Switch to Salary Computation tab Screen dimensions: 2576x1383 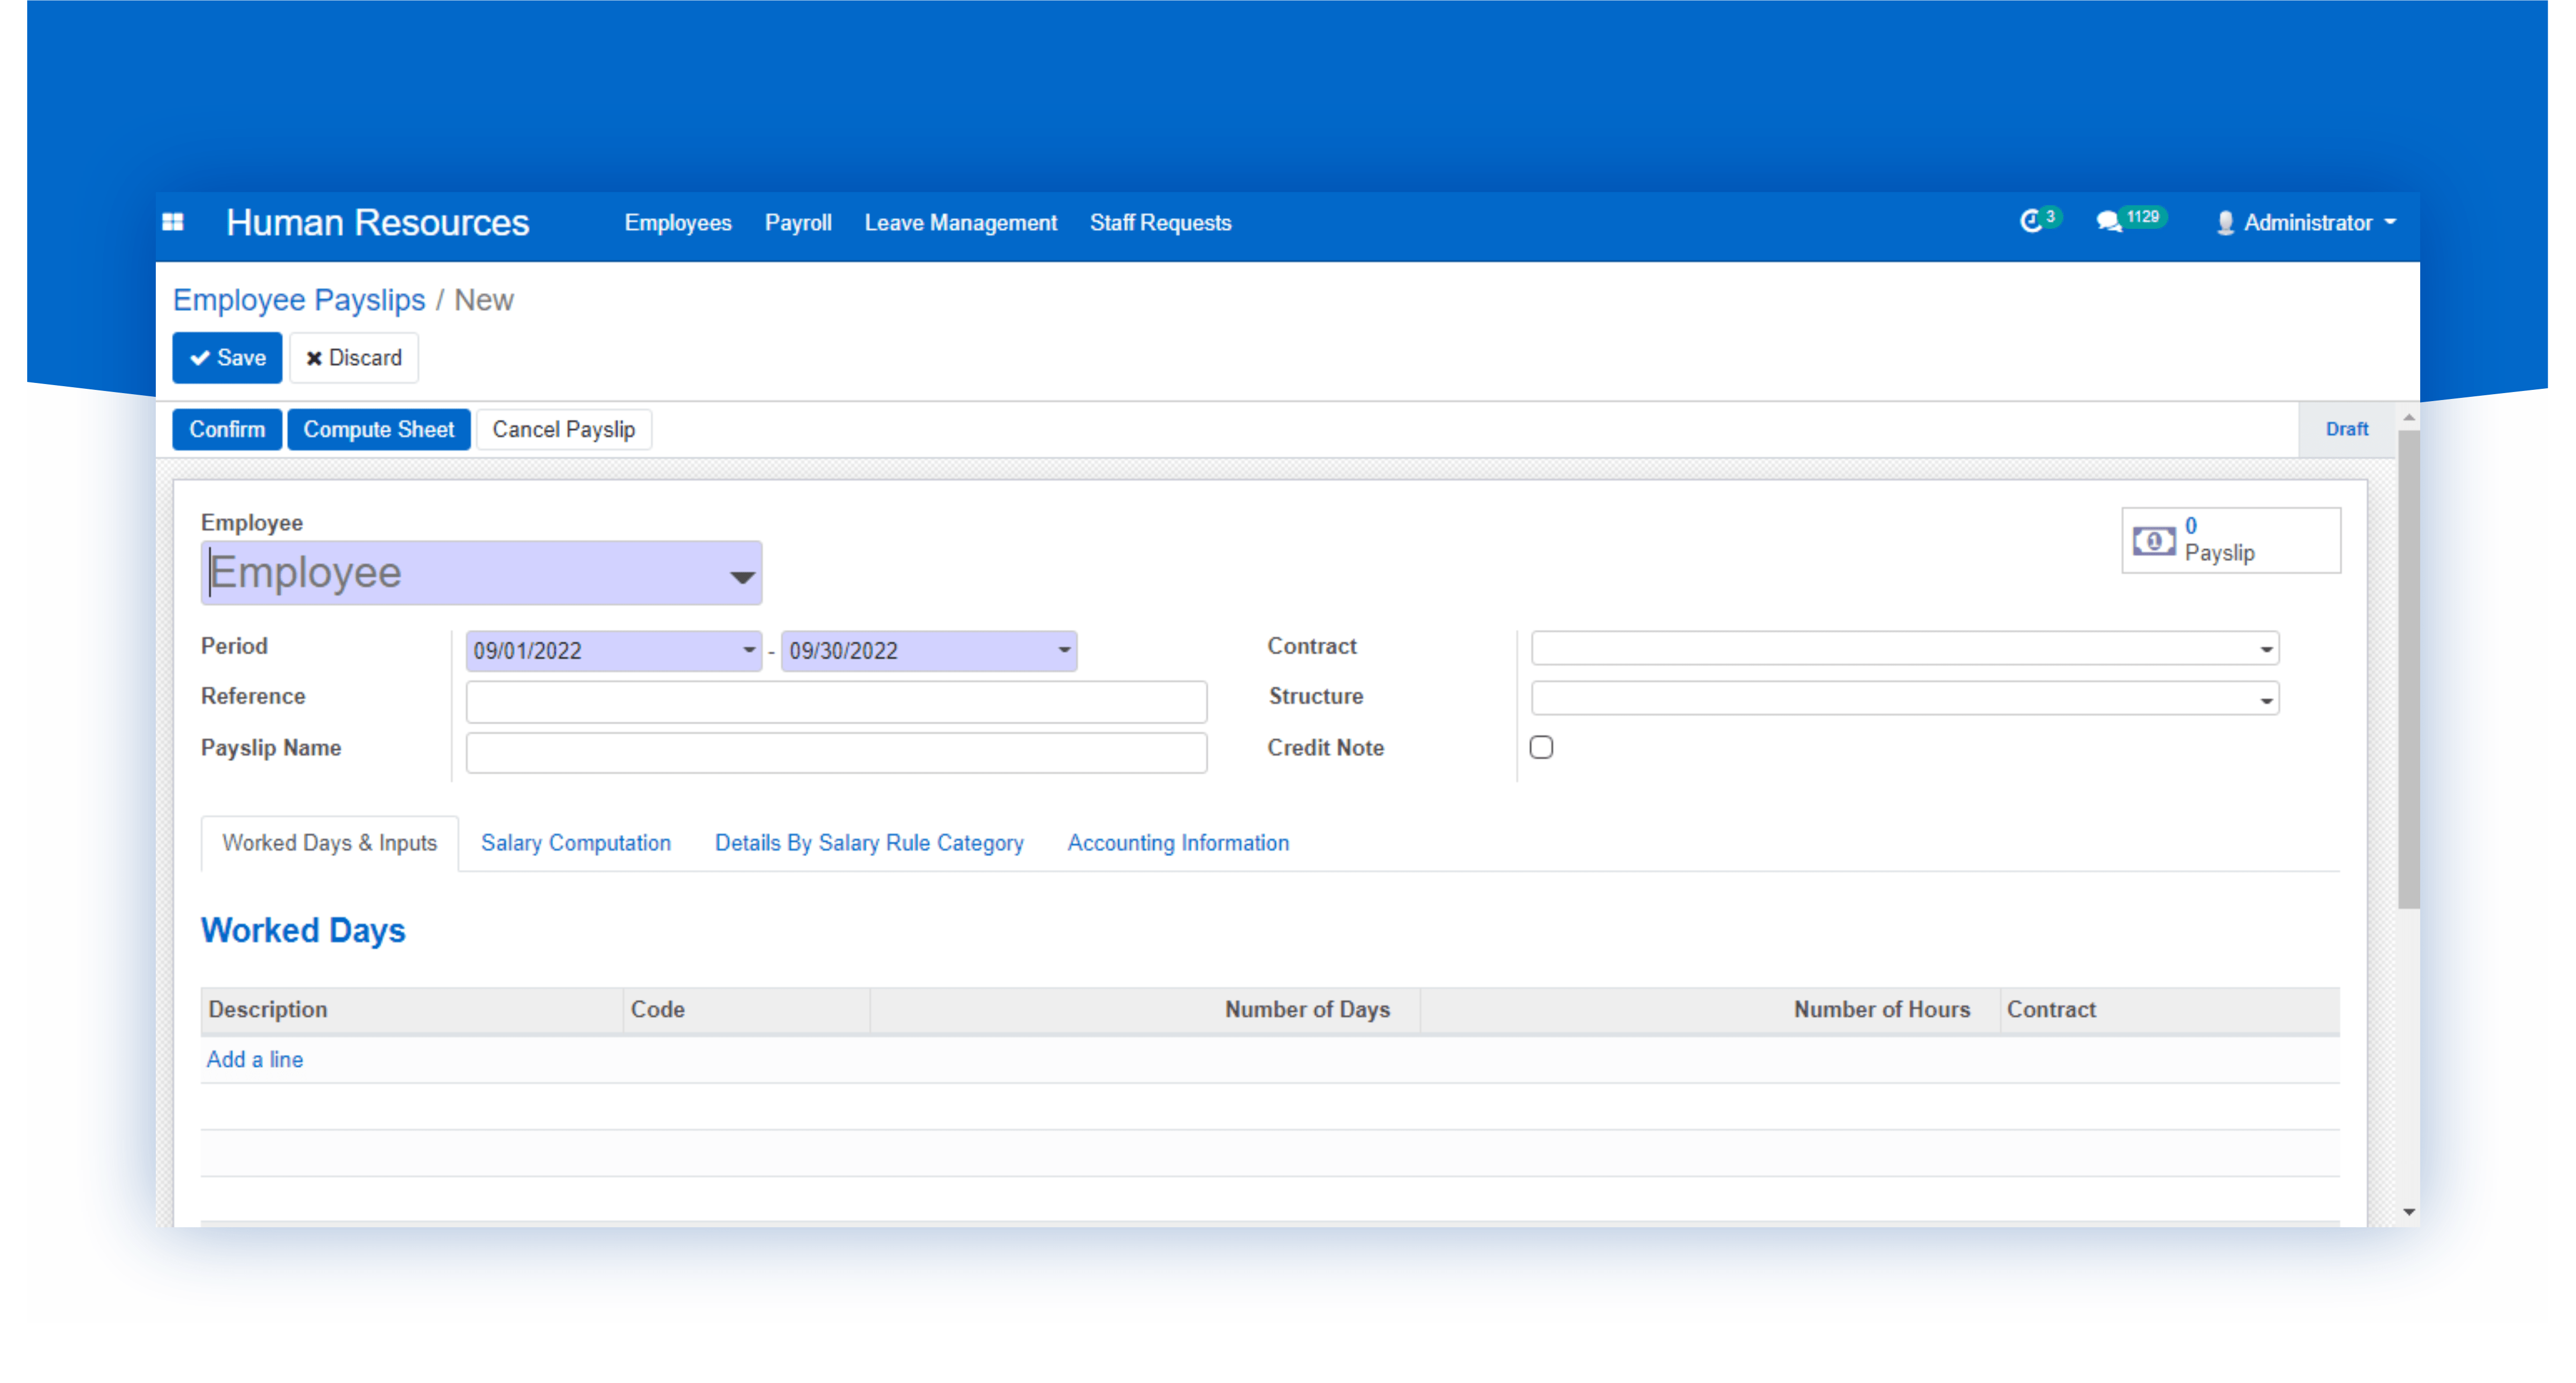[x=576, y=842]
